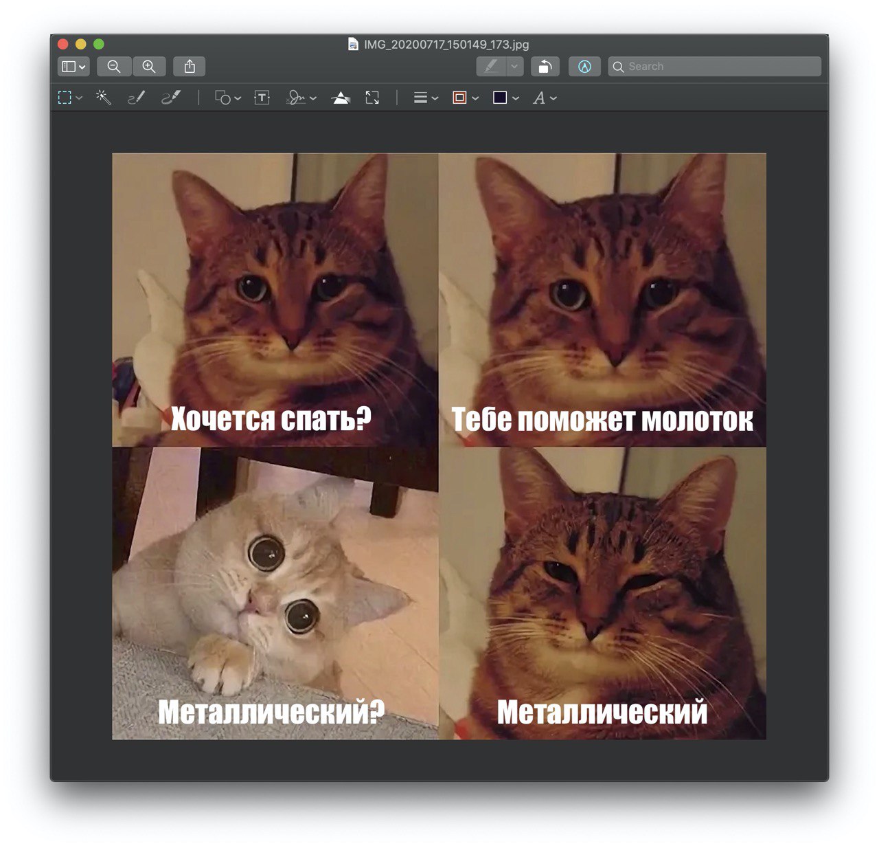This screenshot has height=848, width=879.
Task: Expand the Border Color dropdown chevron
Action: [475, 98]
